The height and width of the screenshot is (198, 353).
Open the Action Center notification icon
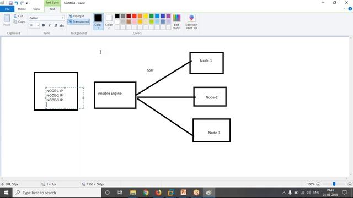point(344,193)
